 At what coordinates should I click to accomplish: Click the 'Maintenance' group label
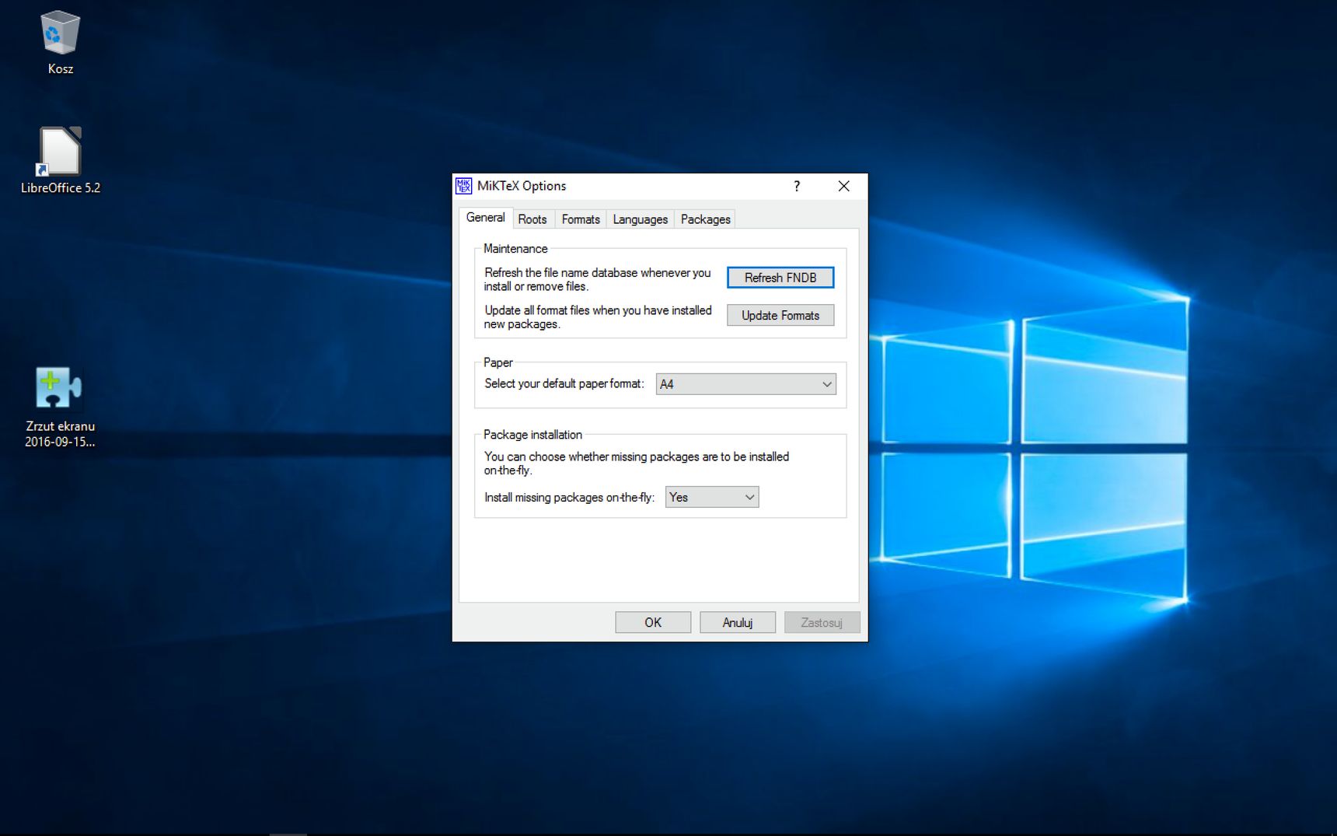point(515,249)
